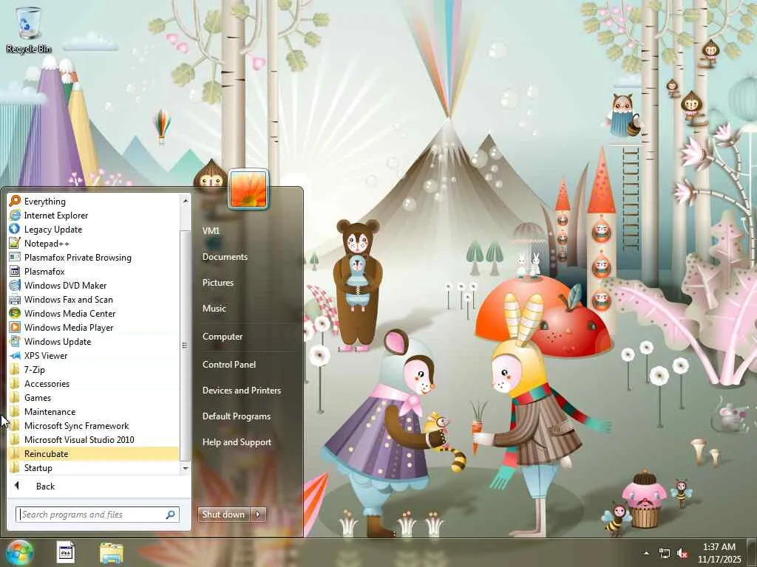Click the programs list scrollbar thumb
757x567 pixels.
pos(186,346)
